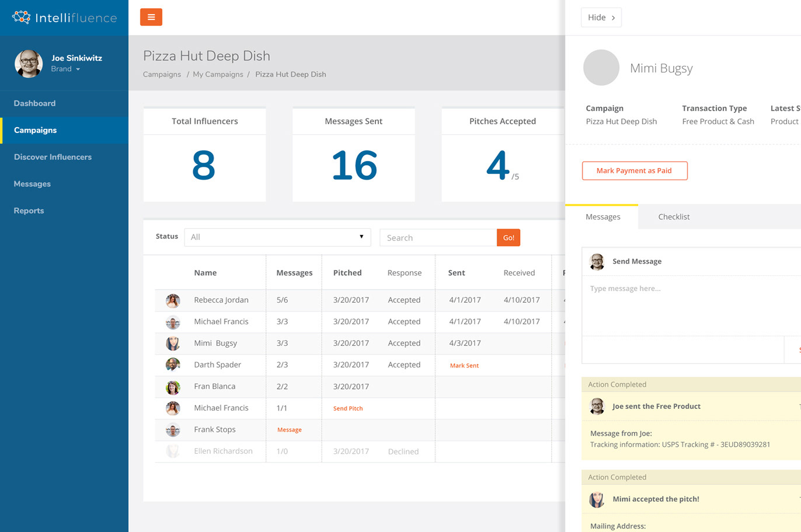The height and width of the screenshot is (532, 801).
Task: Hide the influencer detail panel
Action: (601, 17)
